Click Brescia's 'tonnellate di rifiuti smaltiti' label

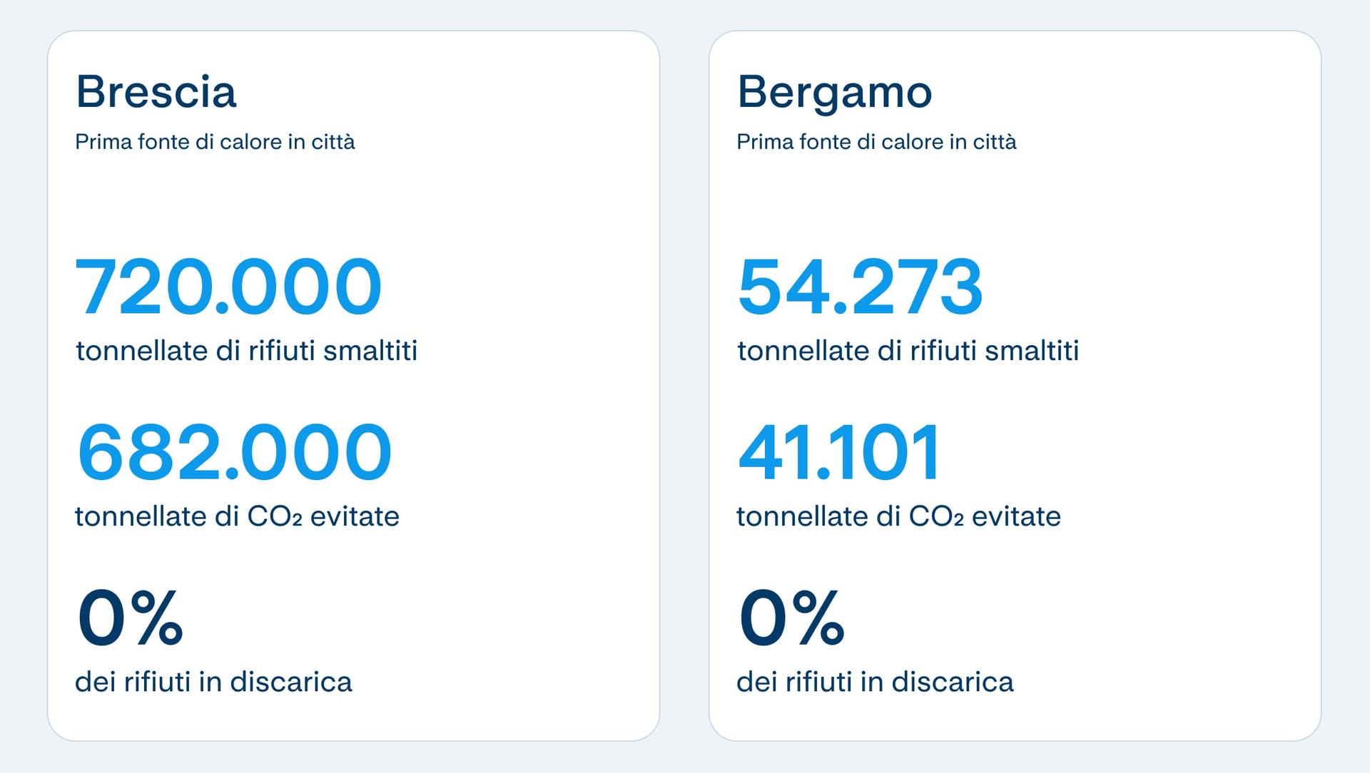[246, 351]
